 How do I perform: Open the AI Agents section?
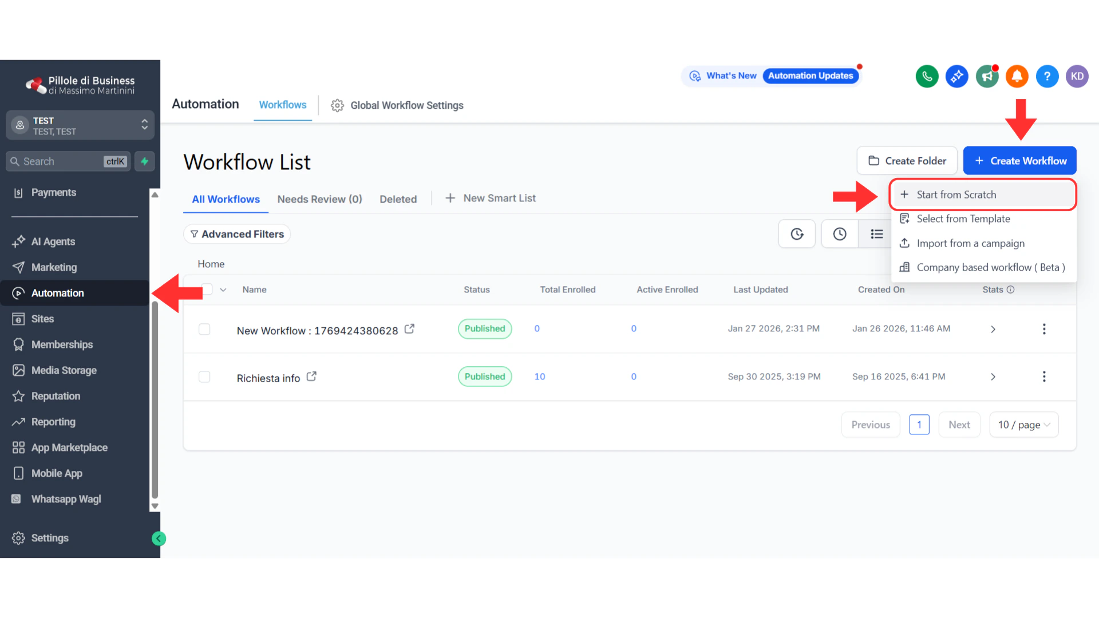[x=53, y=241]
